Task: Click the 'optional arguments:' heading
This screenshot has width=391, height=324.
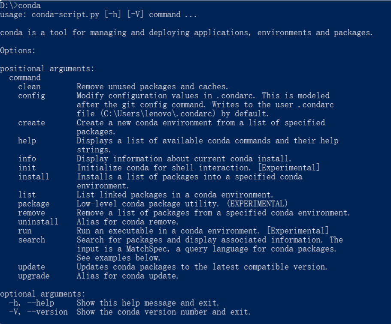Action: [42, 294]
